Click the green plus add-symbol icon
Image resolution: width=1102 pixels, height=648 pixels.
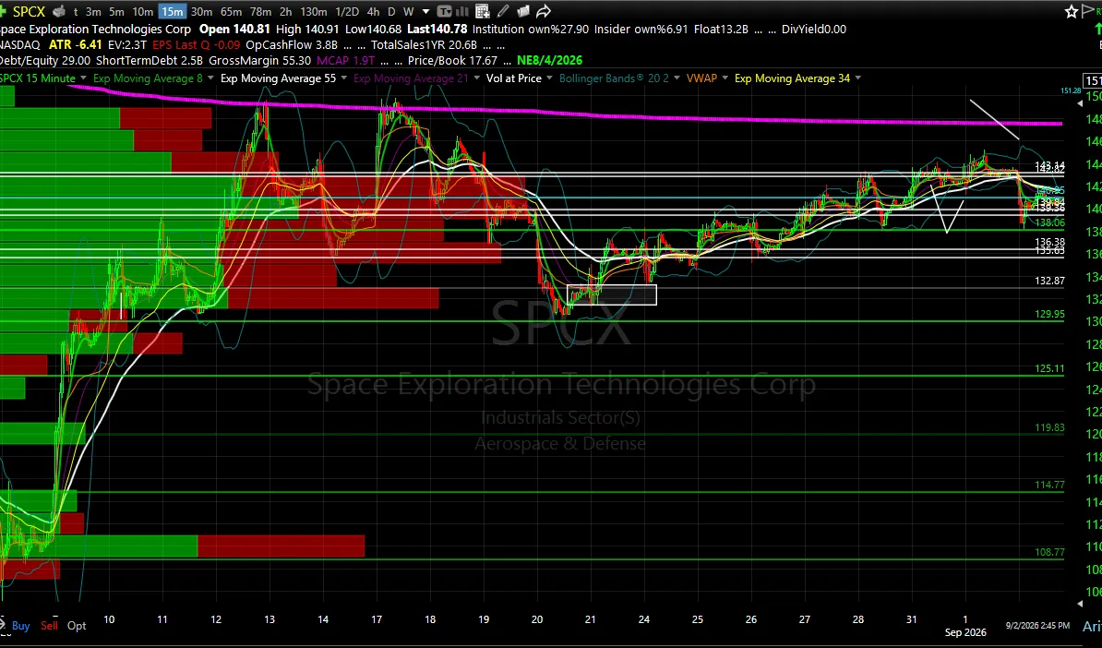[3, 11]
